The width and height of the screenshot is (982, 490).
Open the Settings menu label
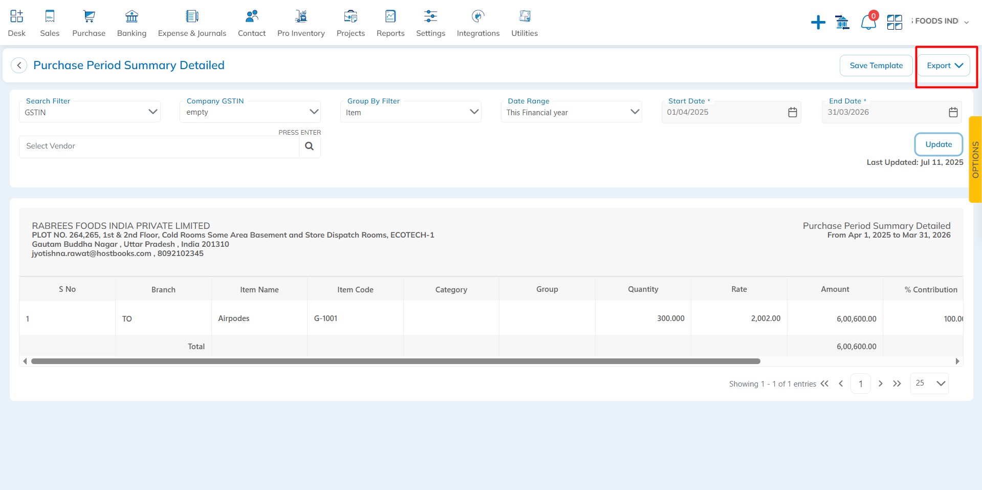[430, 33]
